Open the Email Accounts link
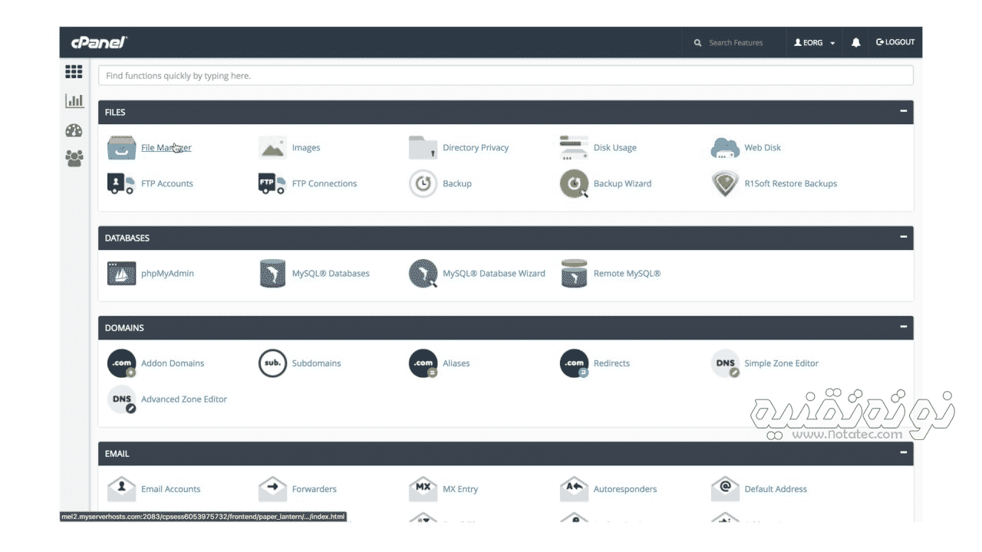Image resolution: width=982 pixels, height=552 pixels. pos(170,489)
